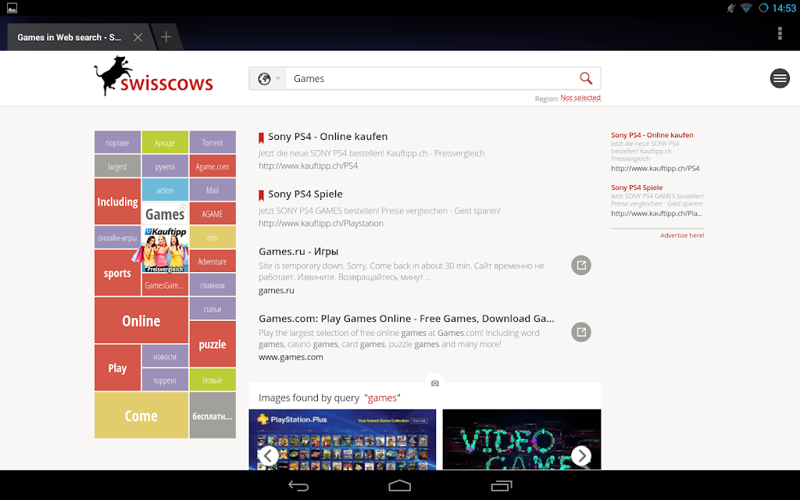This screenshot has width=800, height=500.
Task: Open Games.com result preview icon
Action: pyautogui.click(x=581, y=331)
